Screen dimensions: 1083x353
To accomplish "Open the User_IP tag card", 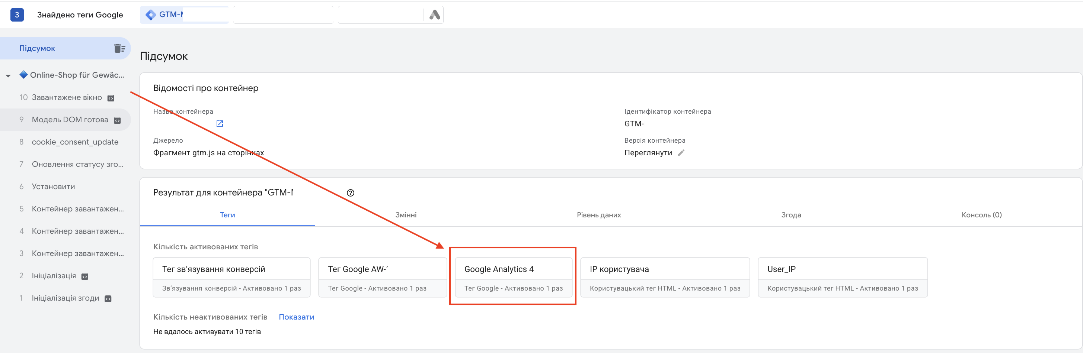I will [x=843, y=278].
